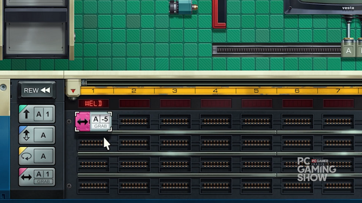Click the WELD label display in step 1
Screen dimensions: 362x203
coord(93,103)
